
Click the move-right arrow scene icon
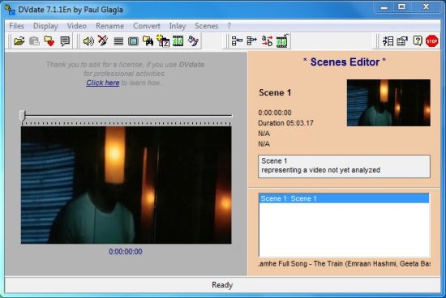point(251,41)
